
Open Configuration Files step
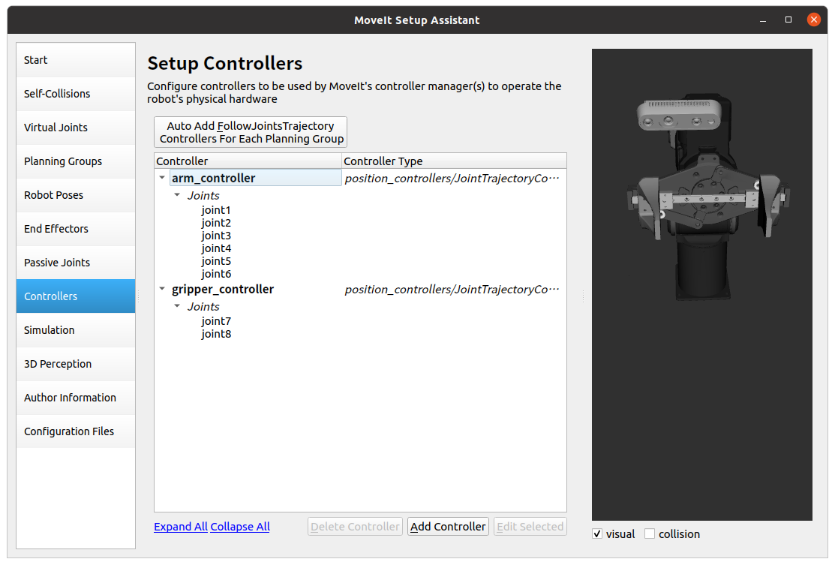click(76, 431)
